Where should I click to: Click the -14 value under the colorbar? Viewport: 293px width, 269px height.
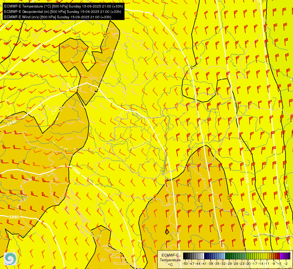[261, 264]
